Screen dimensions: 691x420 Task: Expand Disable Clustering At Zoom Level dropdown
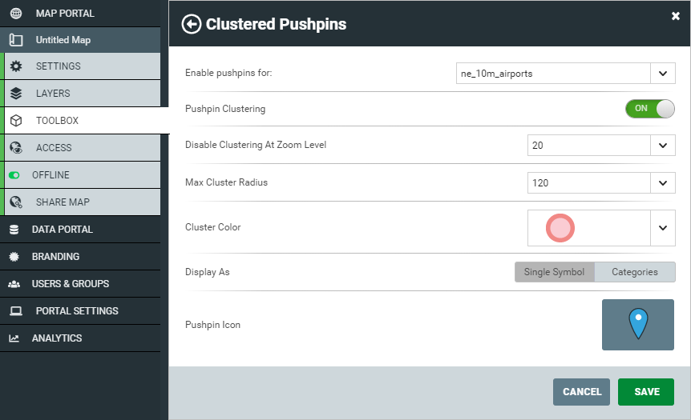[x=601, y=145]
